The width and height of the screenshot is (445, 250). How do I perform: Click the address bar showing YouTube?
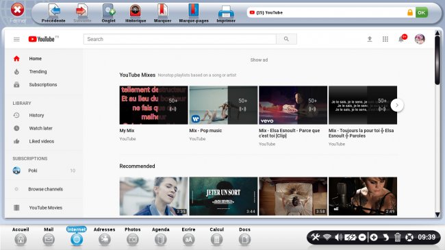(331, 12)
